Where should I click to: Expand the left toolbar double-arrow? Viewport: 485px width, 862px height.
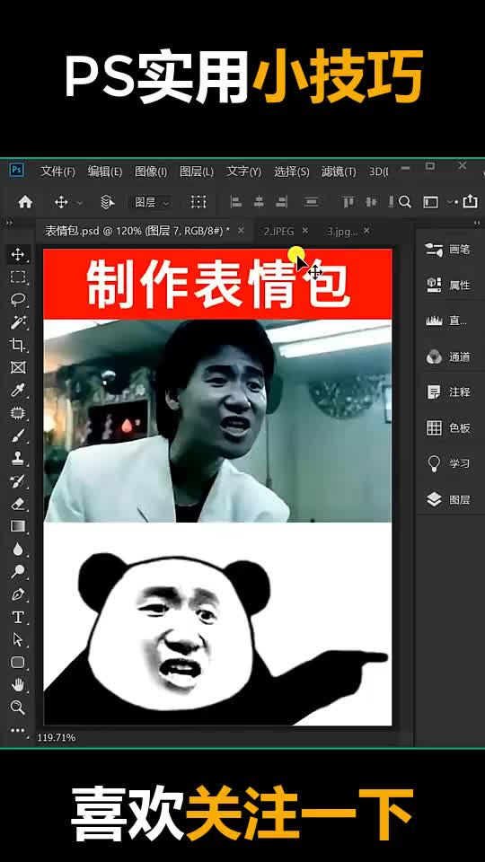point(9,223)
